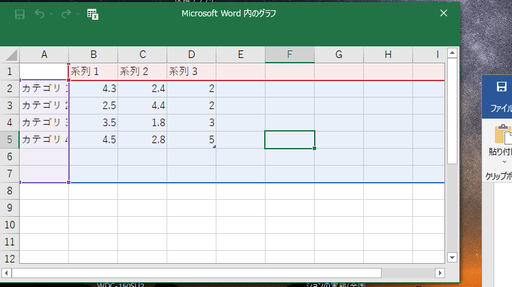Screen dimensions: 512x287
Task: Select cell containing 系列 3
Action: [x=192, y=72]
